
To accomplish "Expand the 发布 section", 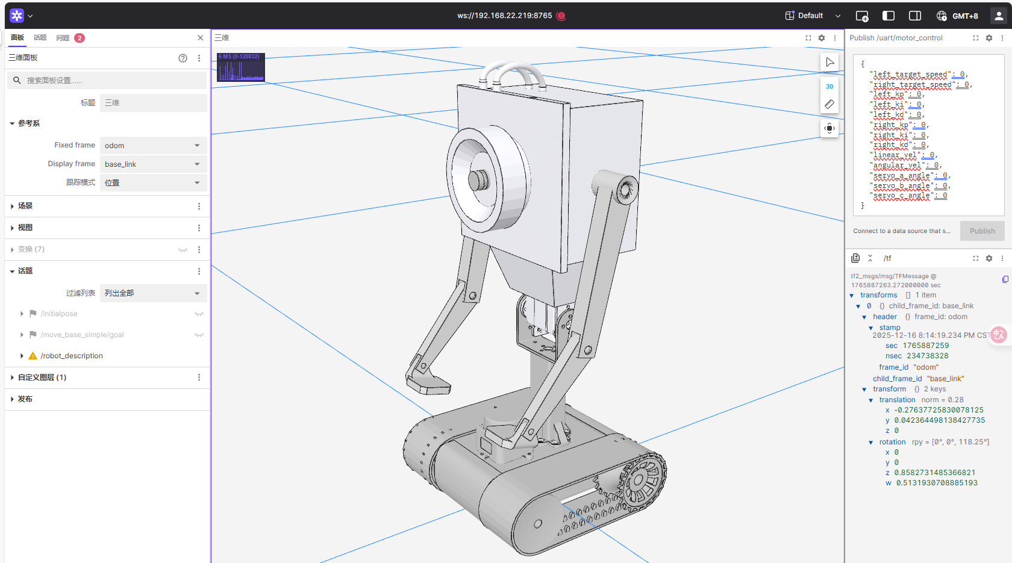I will 12,399.
